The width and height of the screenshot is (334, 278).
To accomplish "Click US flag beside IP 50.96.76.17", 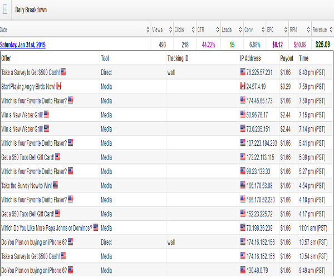I will 243,115.
